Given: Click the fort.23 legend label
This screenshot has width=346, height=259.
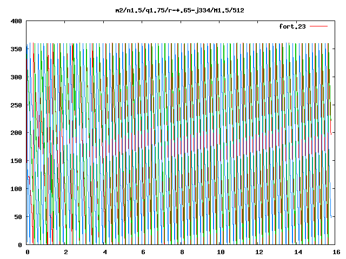Looking at the screenshot, I should point(292,26).
